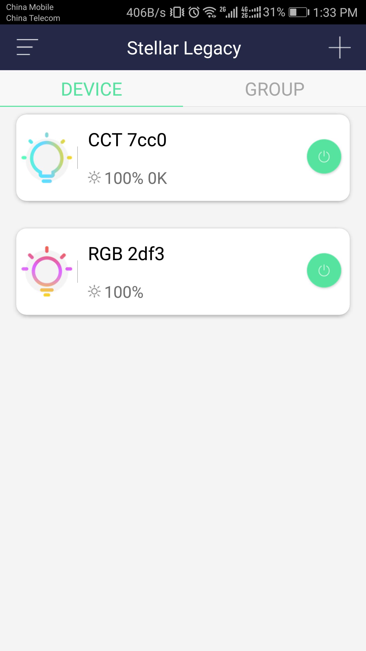Switch to the DEVICE tab

click(91, 89)
